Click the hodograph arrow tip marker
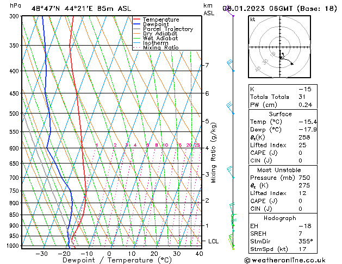This screenshot has width=342, height=264. (x=292, y=64)
